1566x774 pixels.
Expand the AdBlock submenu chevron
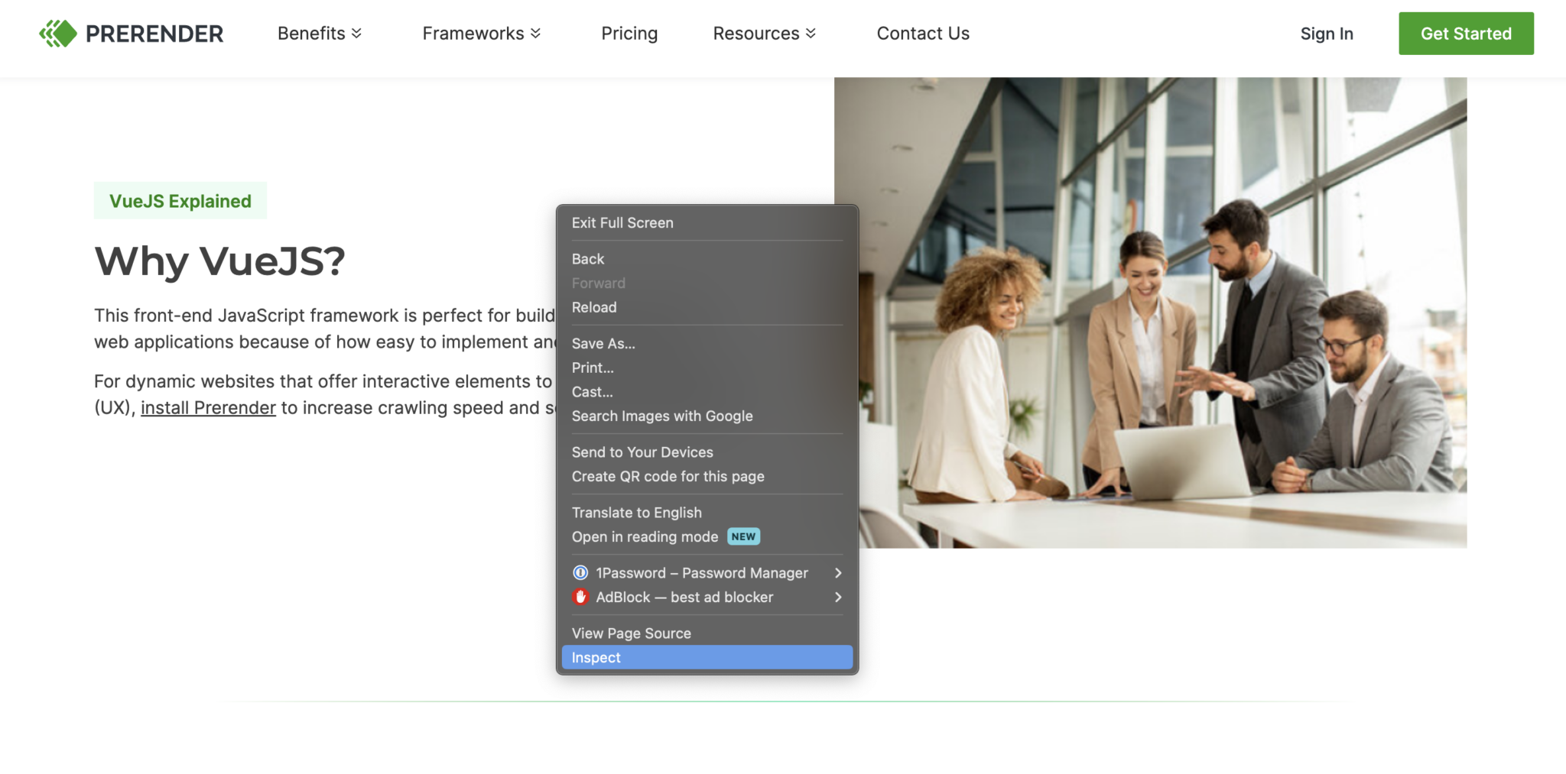(838, 597)
